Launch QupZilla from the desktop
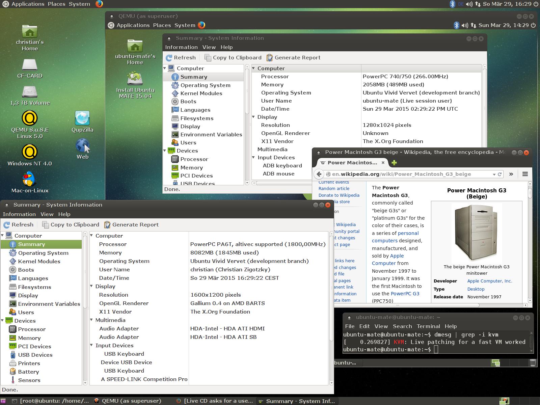Image resolution: width=540 pixels, height=405 pixels. [x=82, y=118]
